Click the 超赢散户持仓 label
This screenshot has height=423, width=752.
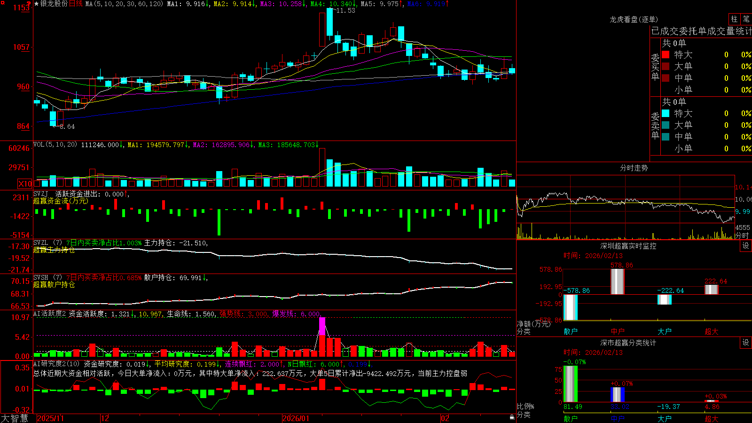(x=54, y=285)
